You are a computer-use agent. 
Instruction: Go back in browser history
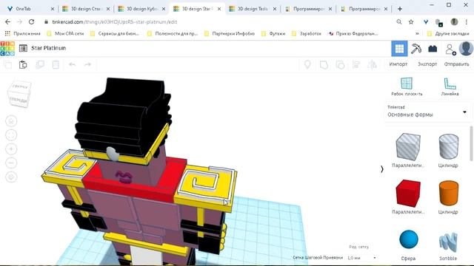(8, 21)
